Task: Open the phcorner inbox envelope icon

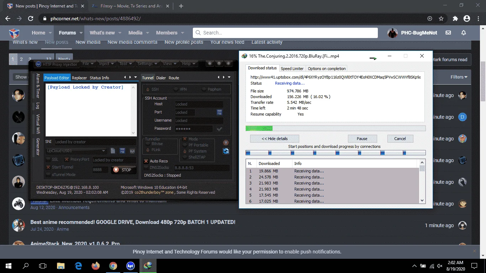Action: pos(448,33)
